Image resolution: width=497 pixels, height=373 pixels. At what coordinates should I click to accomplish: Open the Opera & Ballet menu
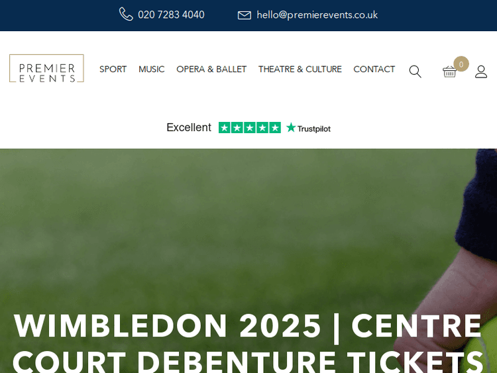pos(211,70)
